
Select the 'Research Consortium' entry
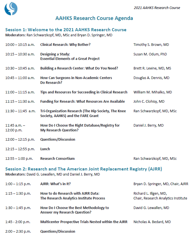point(57,159)
